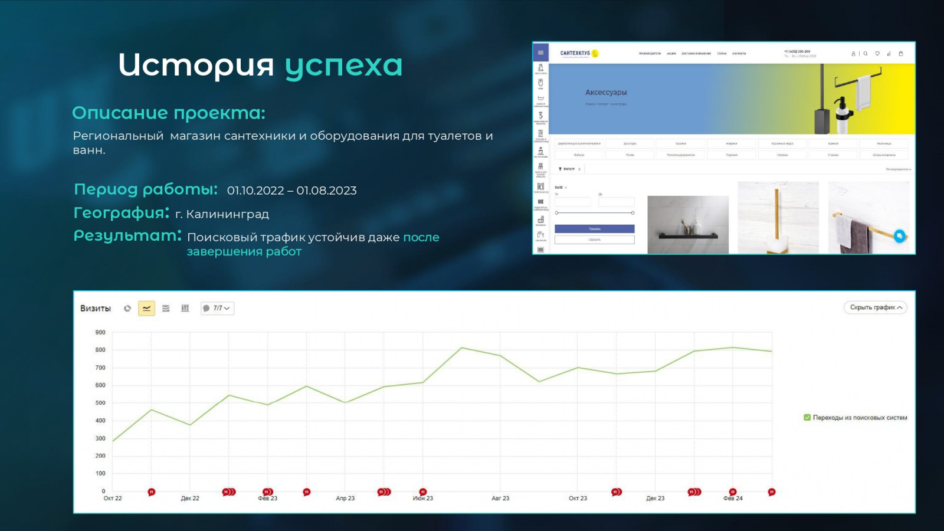Click the annotation marker between Окт 23 and Дек 23
This screenshot has height=531, width=944.
click(617, 492)
